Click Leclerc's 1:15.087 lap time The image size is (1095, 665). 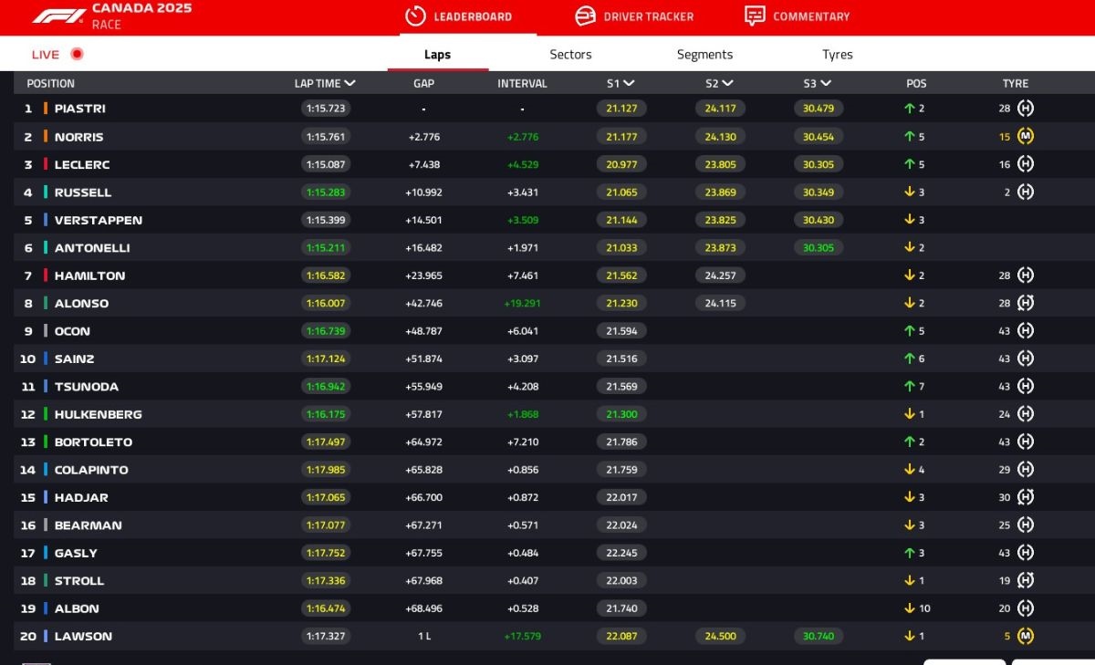tap(325, 165)
